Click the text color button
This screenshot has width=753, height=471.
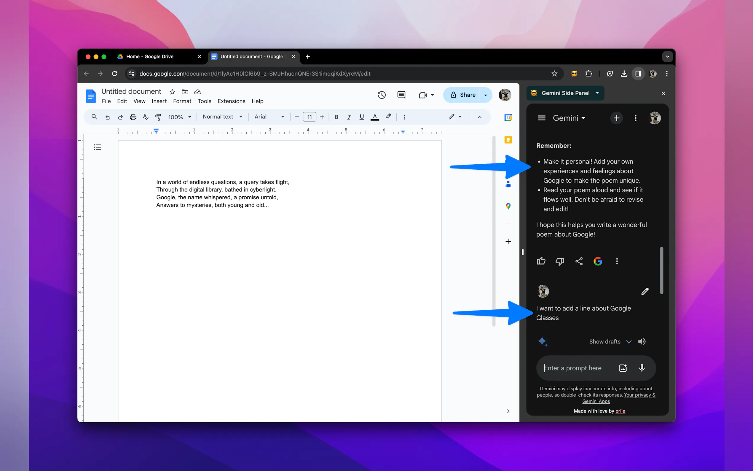tap(375, 117)
